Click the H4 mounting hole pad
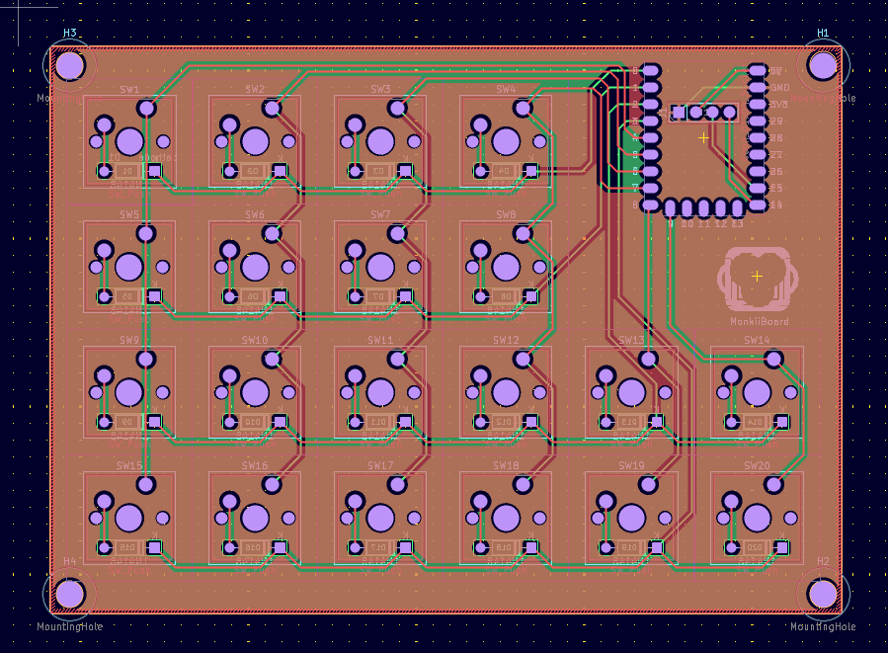The width and height of the screenshot is (888, 653). click(x=70, y=594)
